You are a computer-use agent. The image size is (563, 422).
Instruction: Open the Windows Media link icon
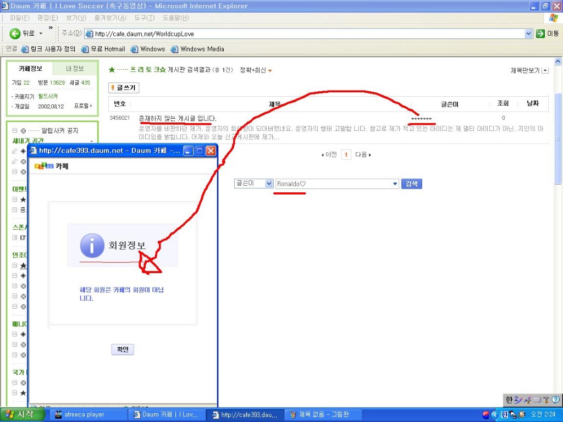[174, 49]
